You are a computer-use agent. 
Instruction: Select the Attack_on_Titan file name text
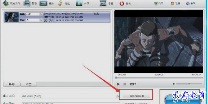64,14
